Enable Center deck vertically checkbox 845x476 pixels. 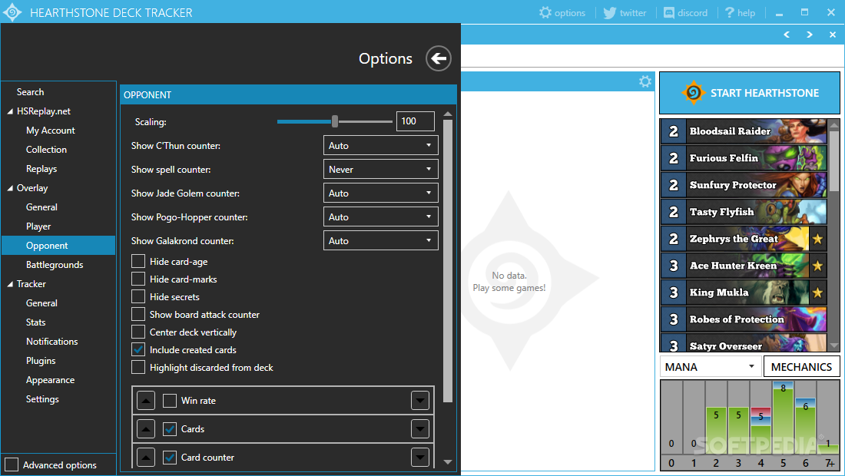138,332
